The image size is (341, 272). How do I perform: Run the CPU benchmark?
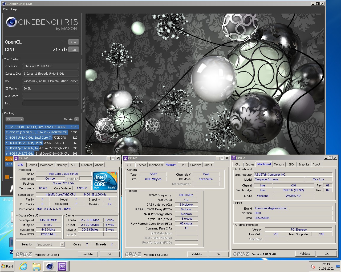point(73,50)
